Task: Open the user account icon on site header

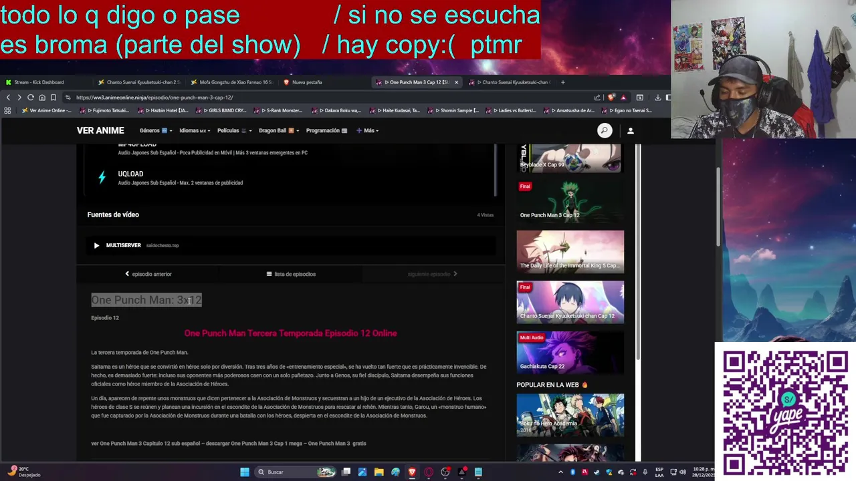Action: click(x=630, y=131)
